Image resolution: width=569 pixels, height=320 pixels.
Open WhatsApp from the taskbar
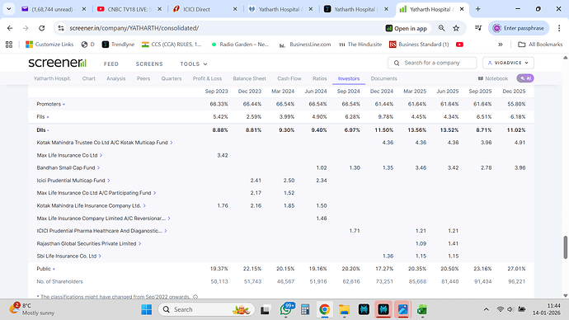(x=286, y=309)
